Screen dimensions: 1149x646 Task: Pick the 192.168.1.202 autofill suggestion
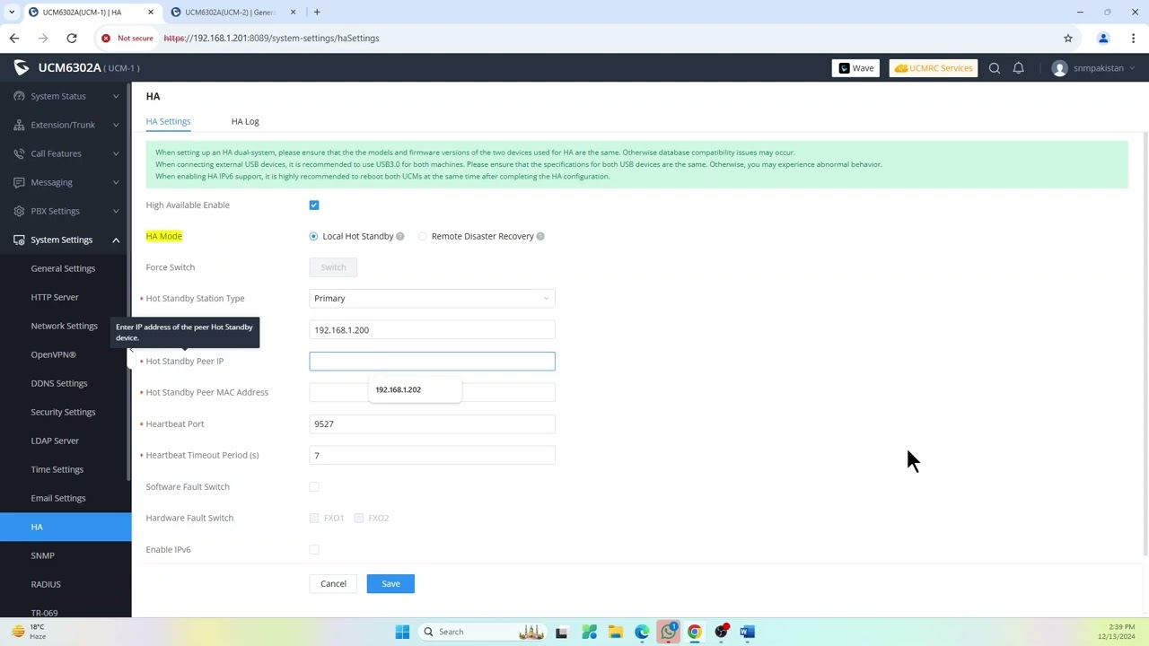pos(415,389)
